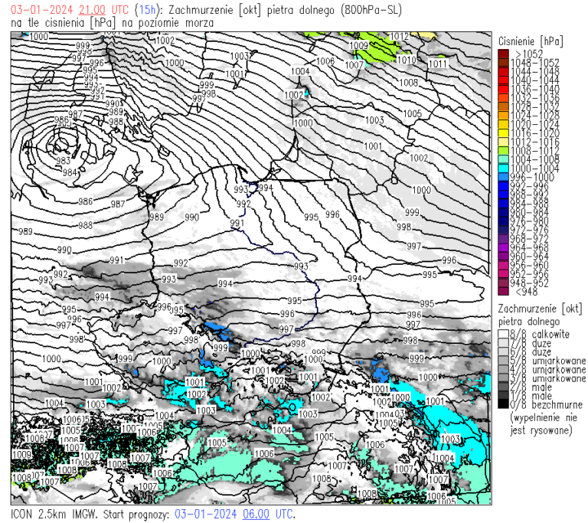Click the 983 low pressure center label
This screenshot has width=588, height=523.
coord(63,161)
